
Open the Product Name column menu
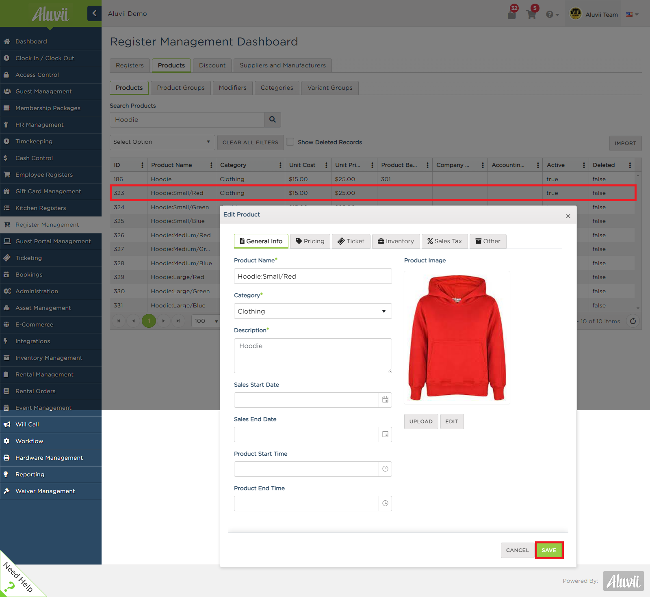(211, 165)
